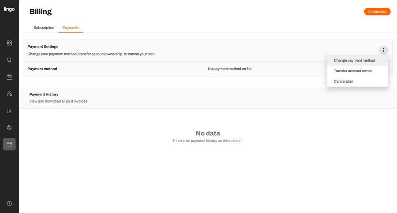
Task: Open the library box icon in sidebar
Action: (9, 77)
